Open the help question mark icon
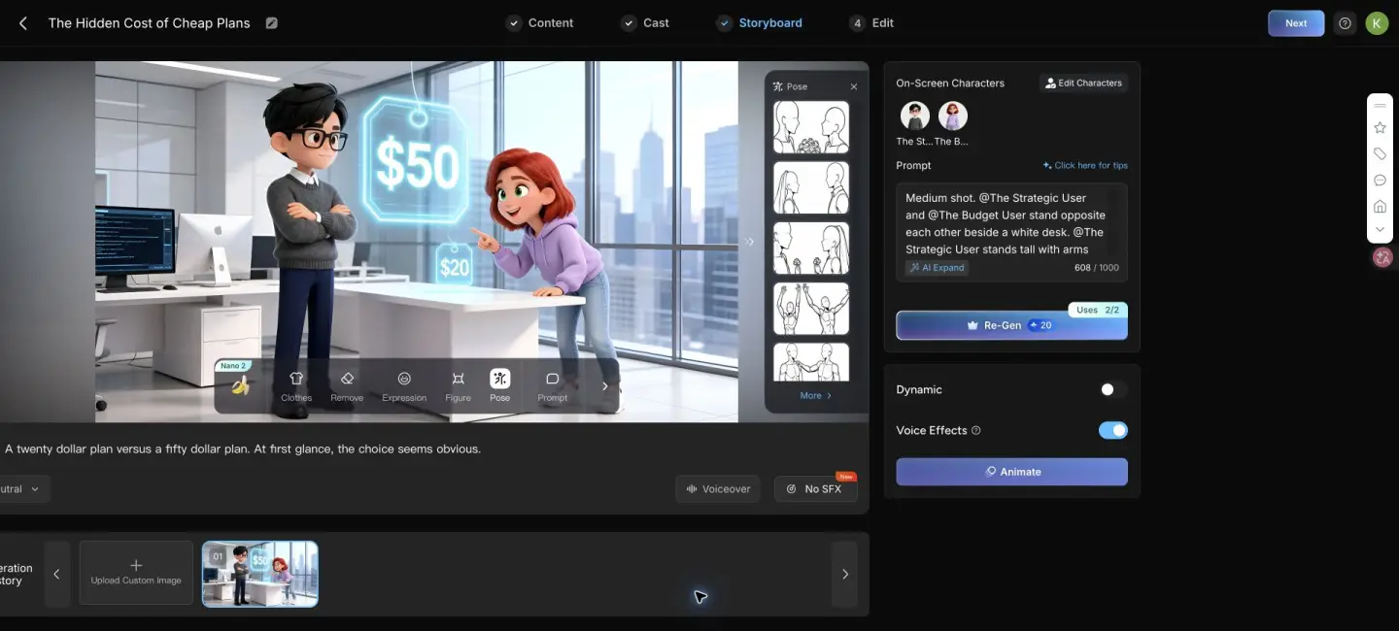The width and height of the screenshot is (1399, 631). [1345, 23]
